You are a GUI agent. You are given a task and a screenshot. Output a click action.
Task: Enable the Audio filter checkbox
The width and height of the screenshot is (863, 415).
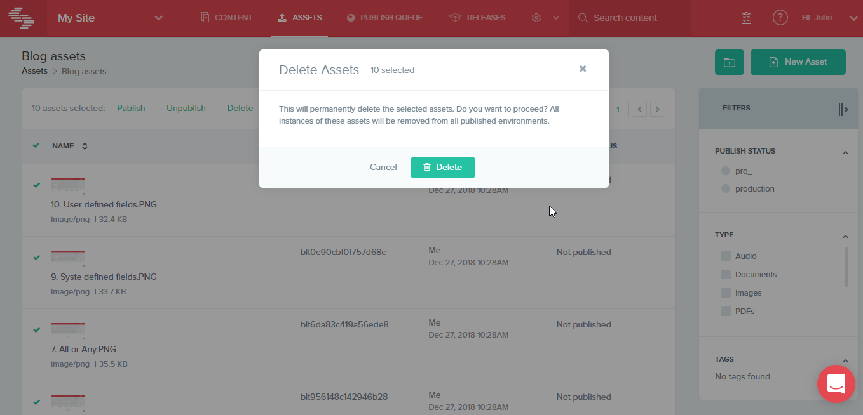point(726,256)
